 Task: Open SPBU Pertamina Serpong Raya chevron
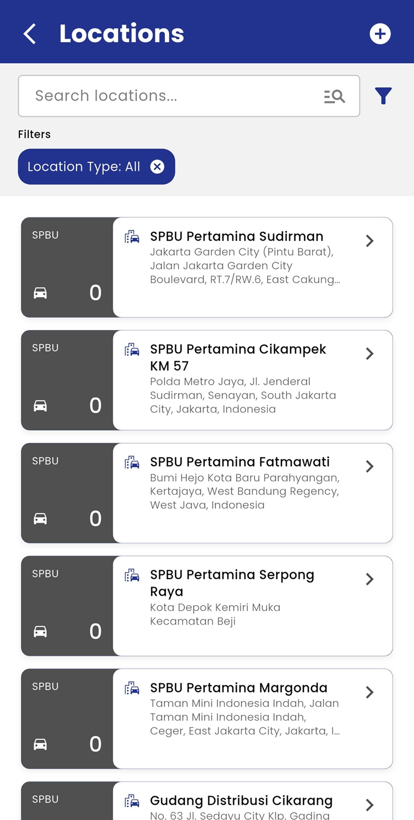370,579
